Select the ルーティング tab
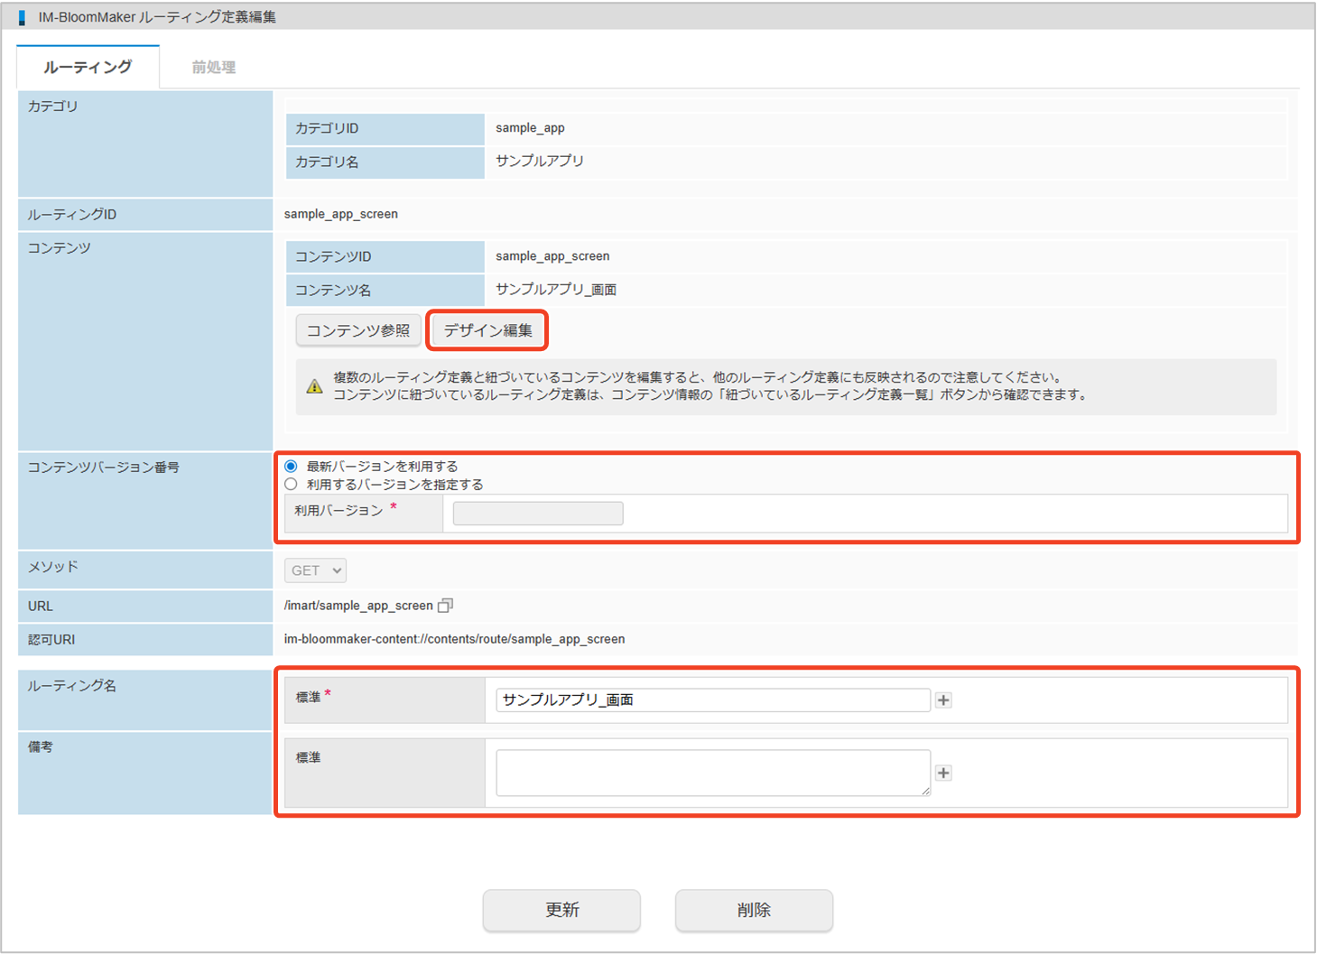Screen dimensions: 1317x954 coord(88,68)
